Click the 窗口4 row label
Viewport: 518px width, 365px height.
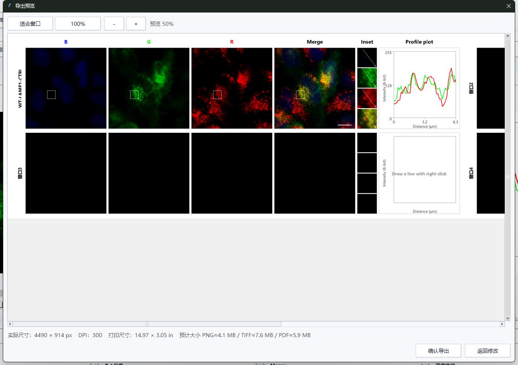[471, 173]
